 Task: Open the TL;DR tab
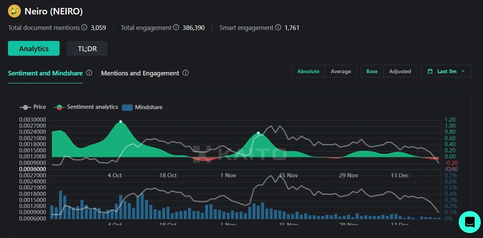pos(87,48)
